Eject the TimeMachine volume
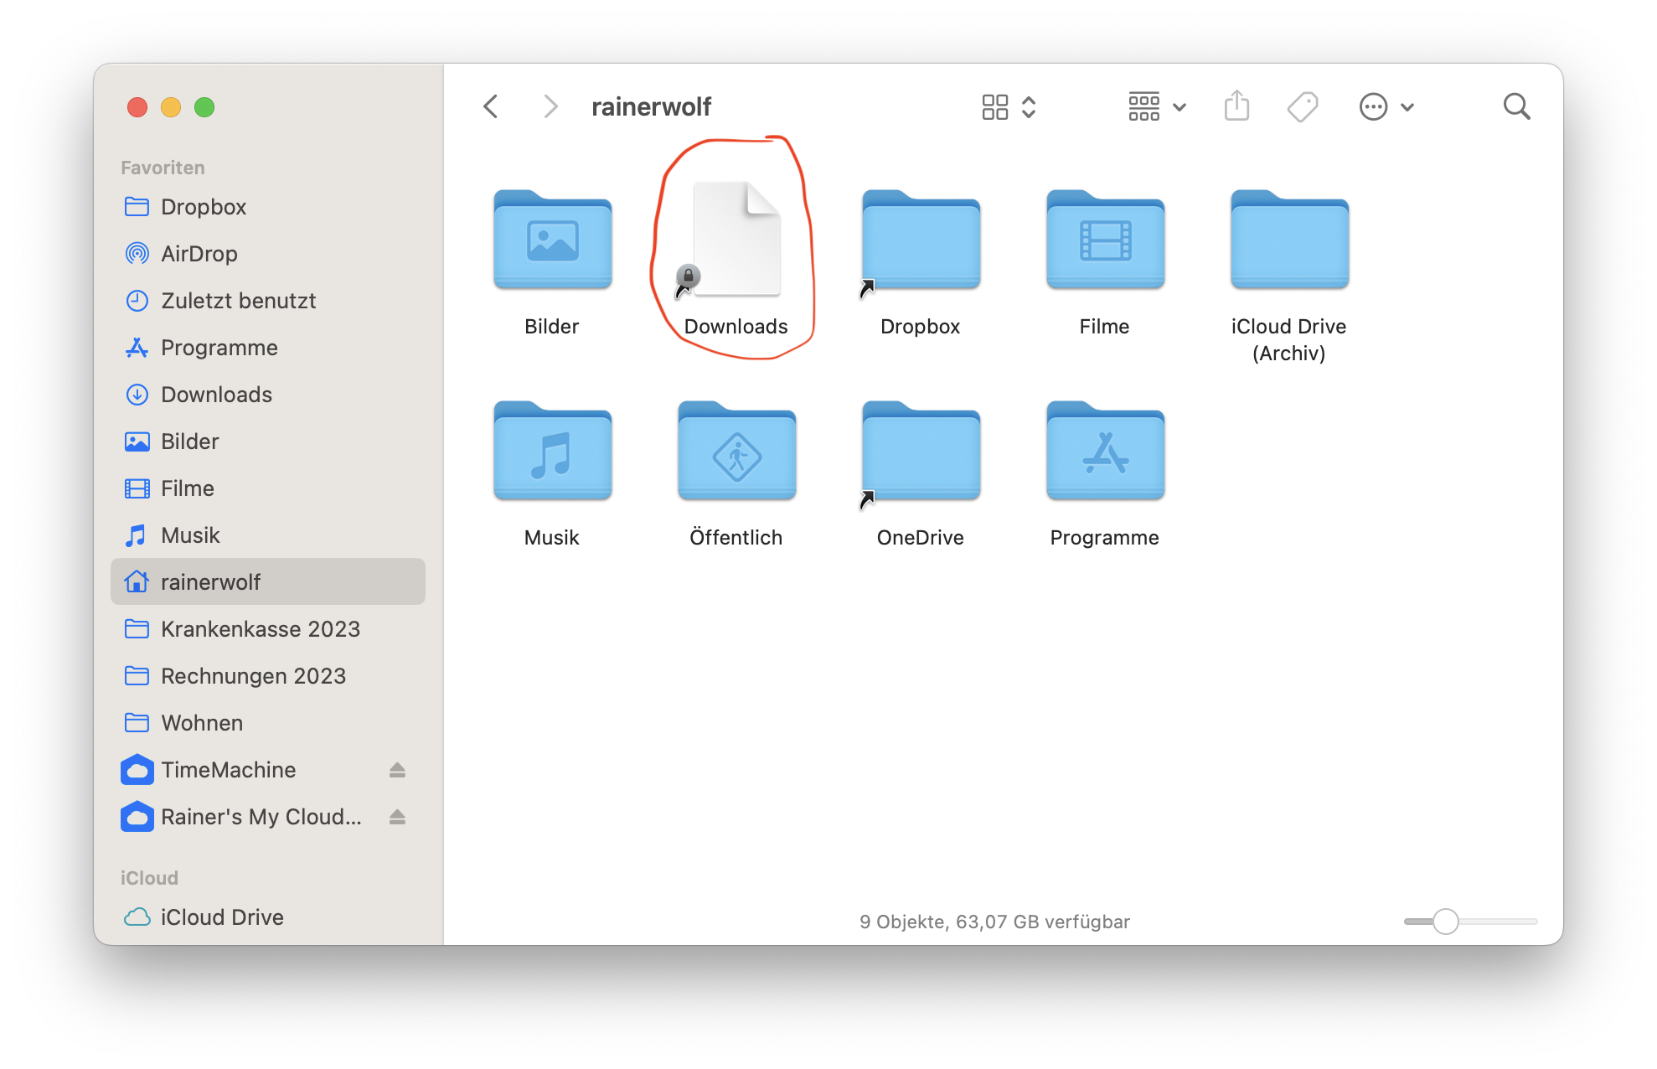1657x1069 pixels. [397, 770]
